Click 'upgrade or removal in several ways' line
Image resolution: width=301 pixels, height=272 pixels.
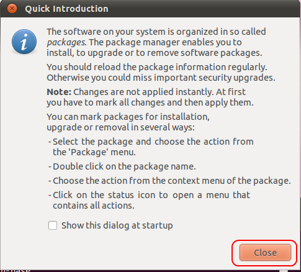point(120,127)
